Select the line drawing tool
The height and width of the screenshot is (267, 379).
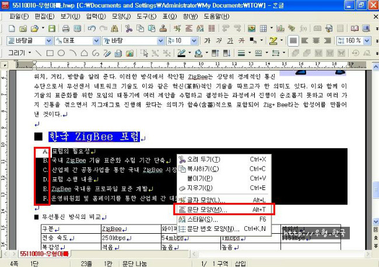pyautogui.click(x=38, y=53)
